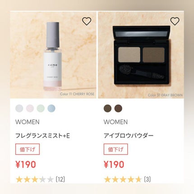View the 12 reviews of fragrance mist

coord(60,180)
